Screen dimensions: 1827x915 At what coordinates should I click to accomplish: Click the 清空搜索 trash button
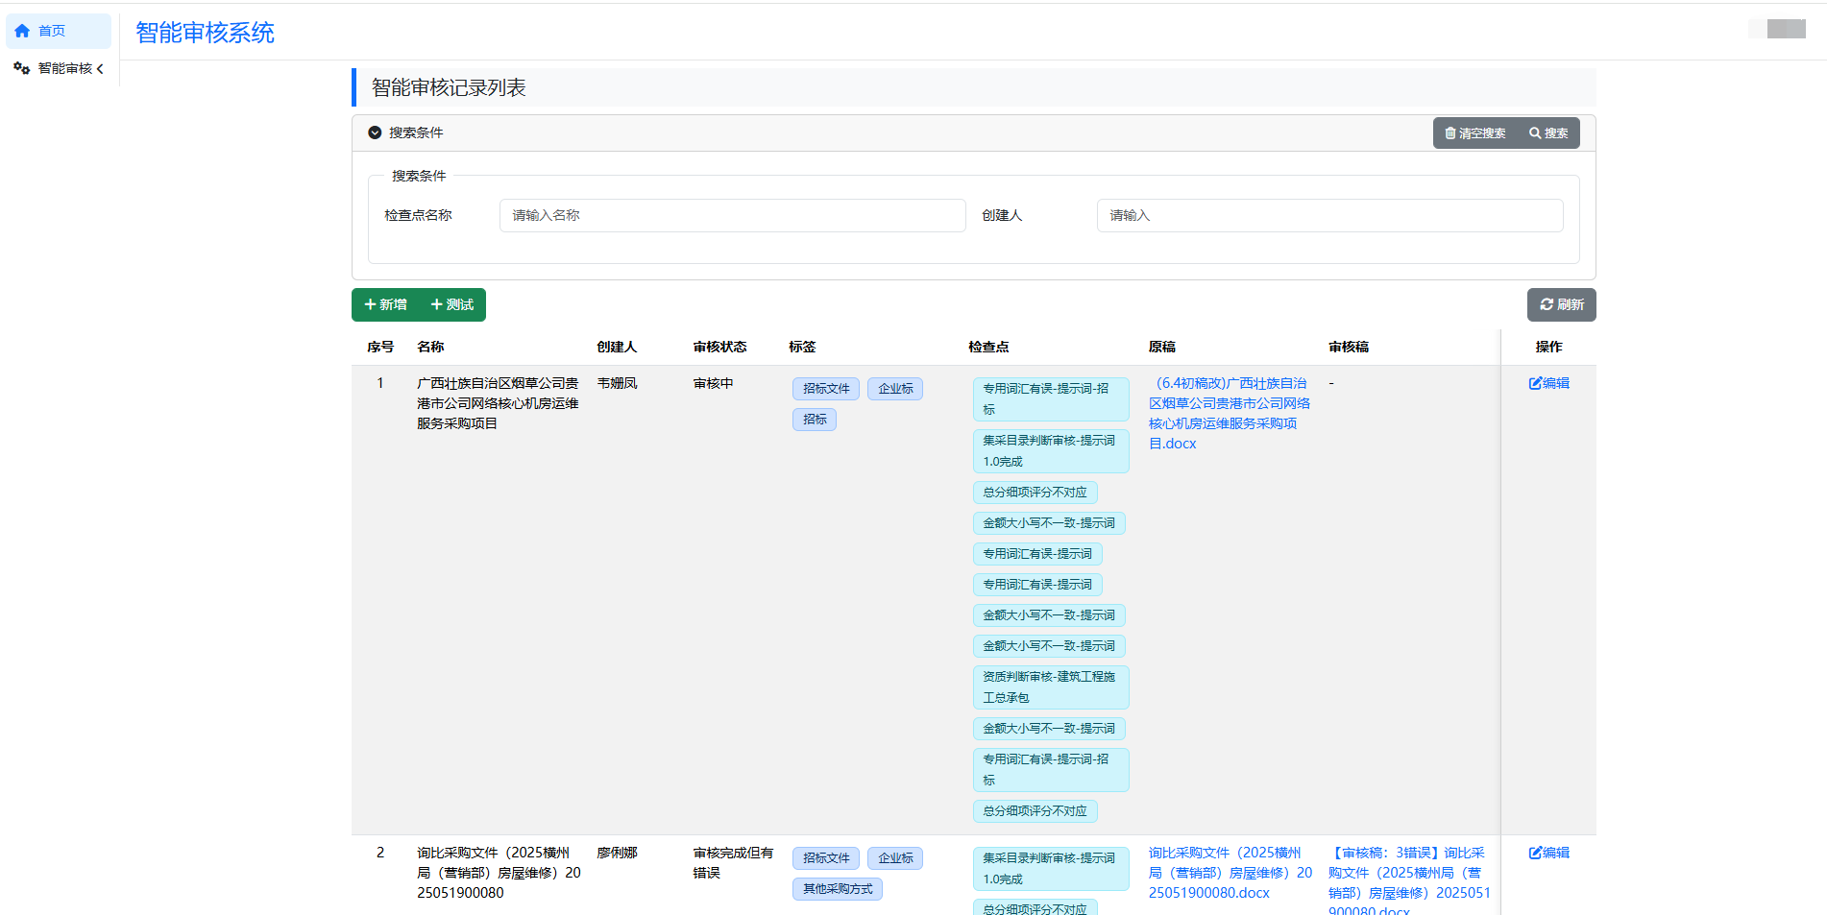tap(1474, 133)
